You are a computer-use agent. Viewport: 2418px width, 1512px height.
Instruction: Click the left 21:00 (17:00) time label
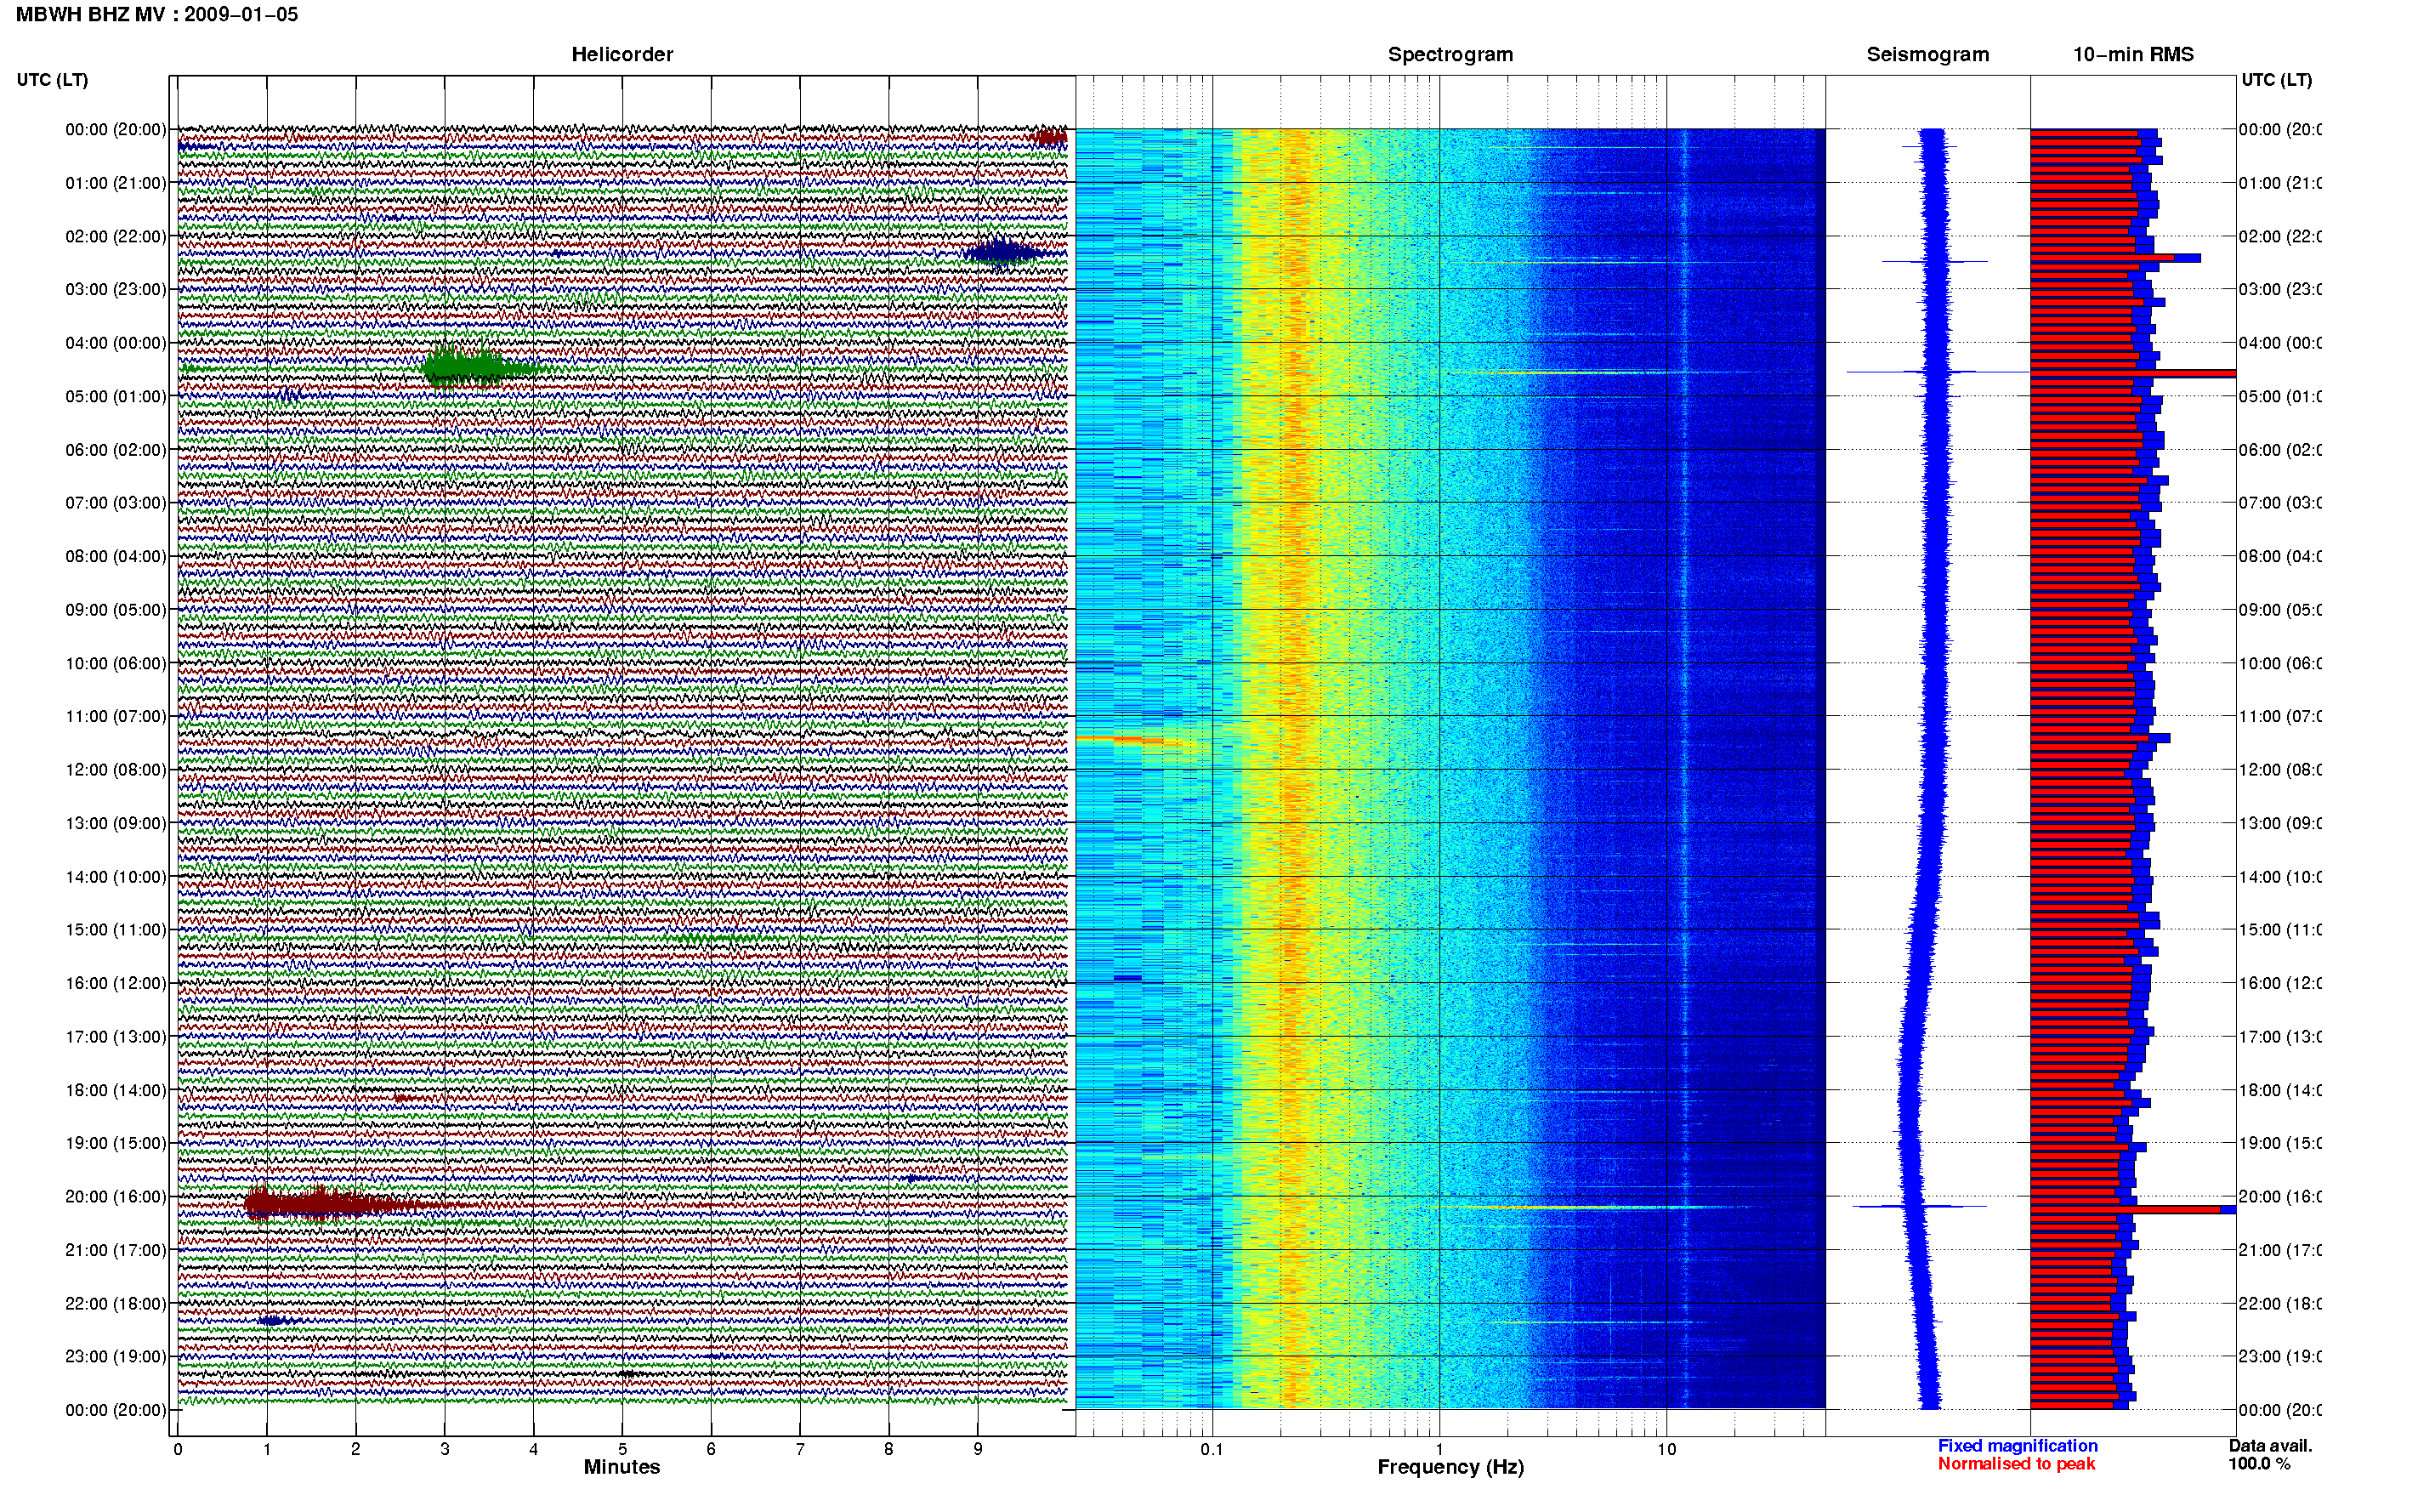click(116, 1250)
